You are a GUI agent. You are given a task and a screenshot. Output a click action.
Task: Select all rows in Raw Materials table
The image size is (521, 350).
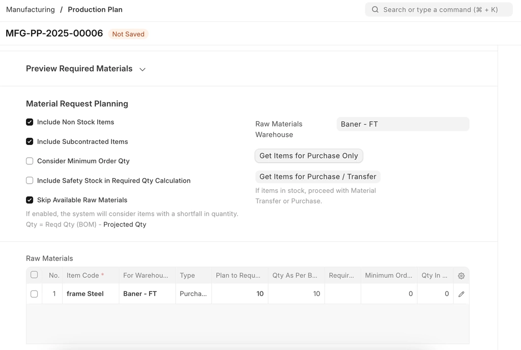tap(34, 275)
